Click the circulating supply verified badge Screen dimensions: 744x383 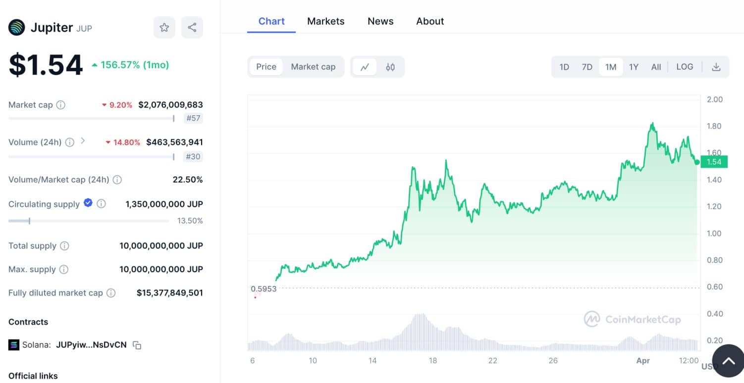click(x=88, y=202)
